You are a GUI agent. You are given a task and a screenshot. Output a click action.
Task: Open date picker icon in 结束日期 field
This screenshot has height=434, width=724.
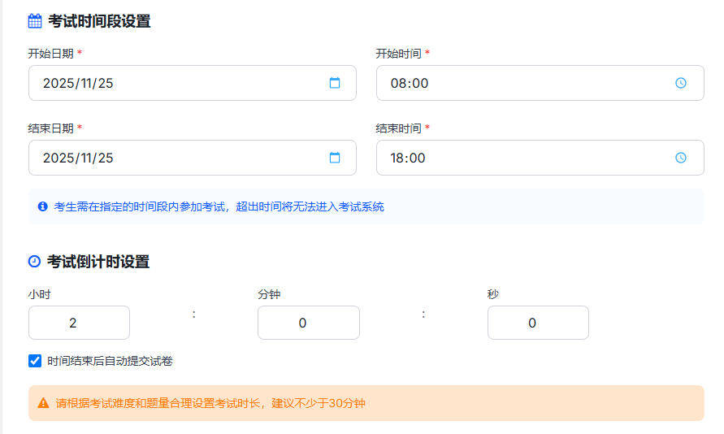[335, 158]
